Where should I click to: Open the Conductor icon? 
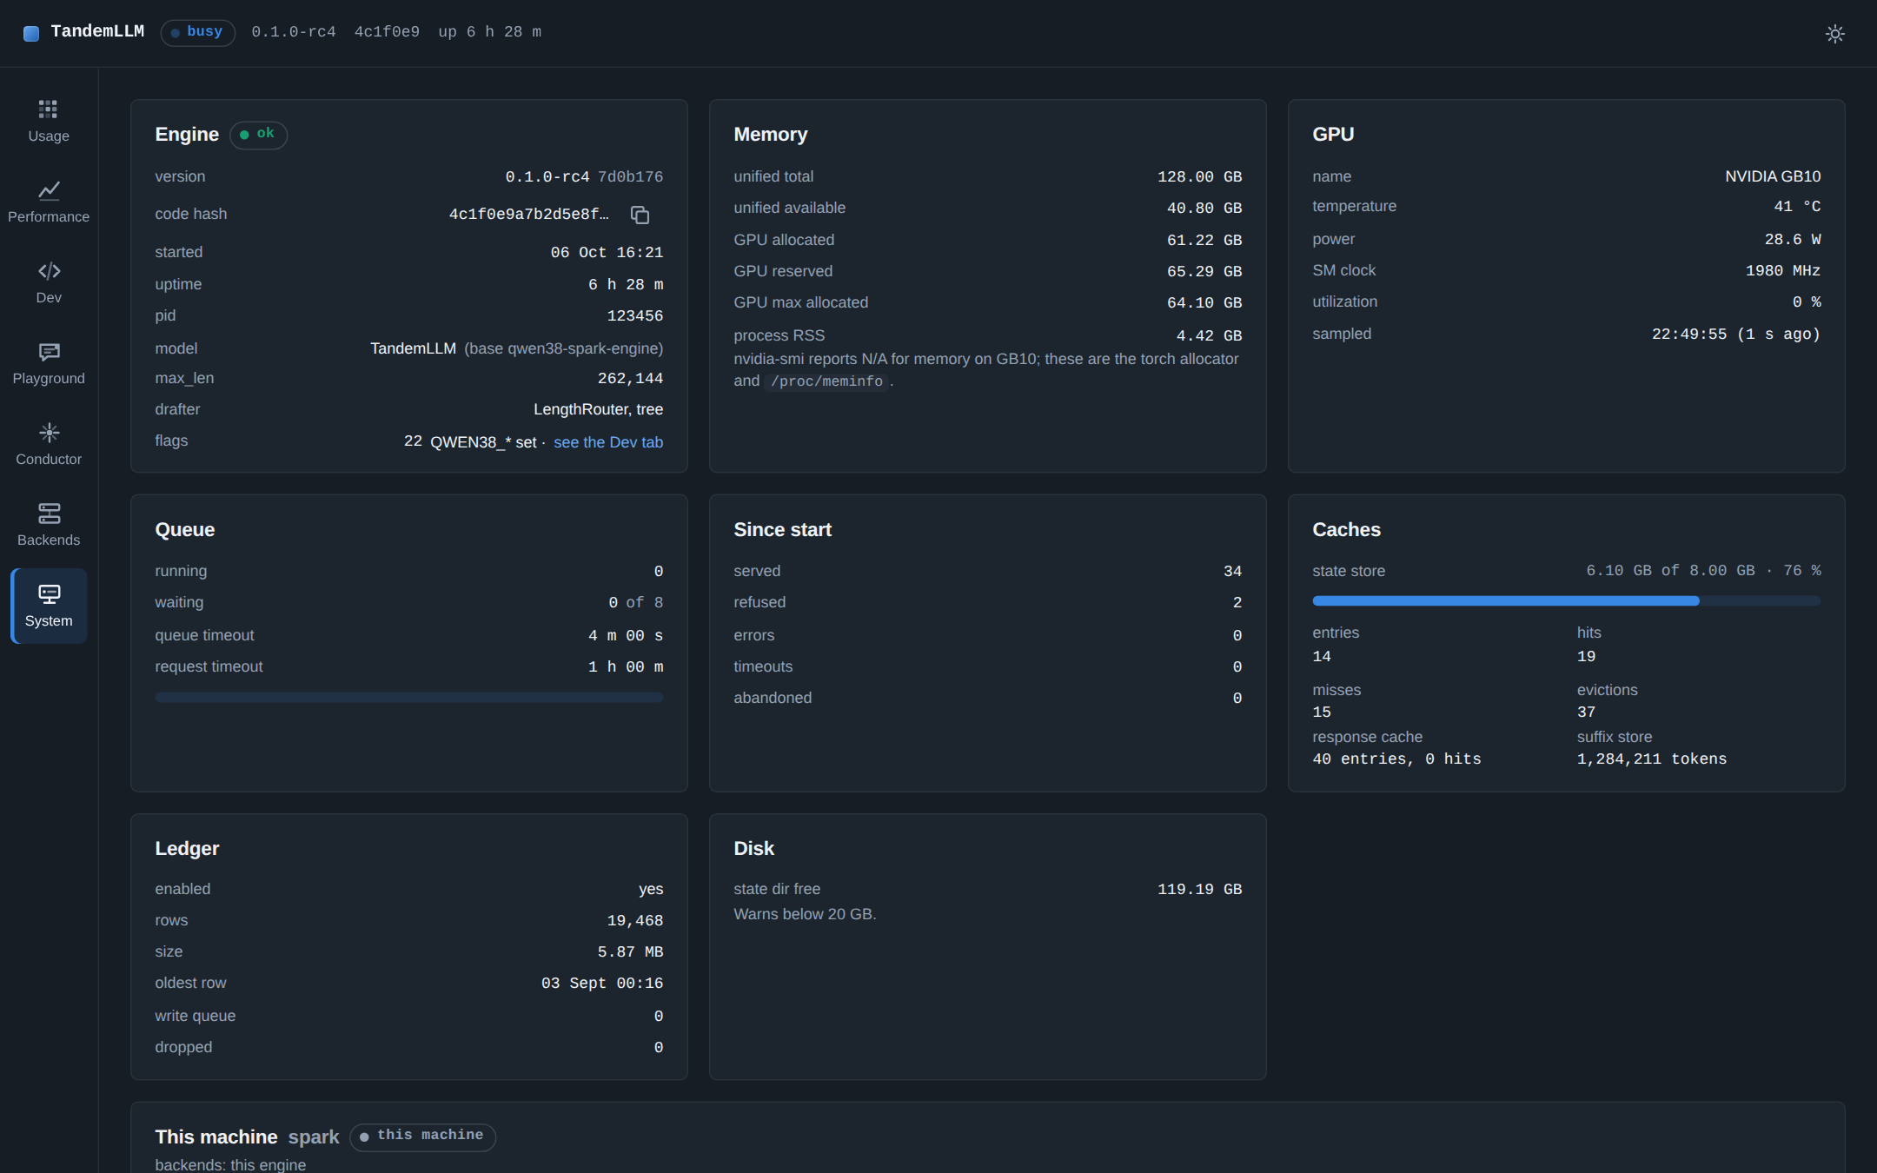tap(49, 433)
